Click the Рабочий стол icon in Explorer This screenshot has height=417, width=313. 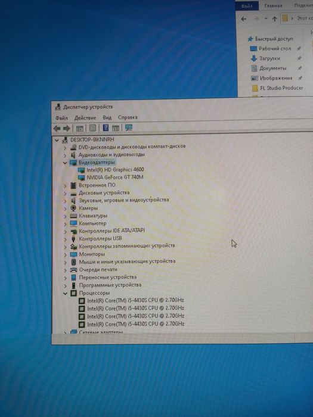click(x=253, y=49)
